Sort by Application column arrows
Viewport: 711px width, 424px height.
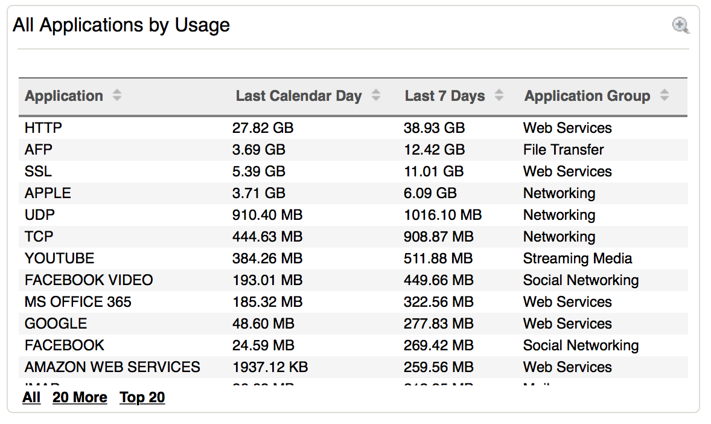tap(117, 95)
